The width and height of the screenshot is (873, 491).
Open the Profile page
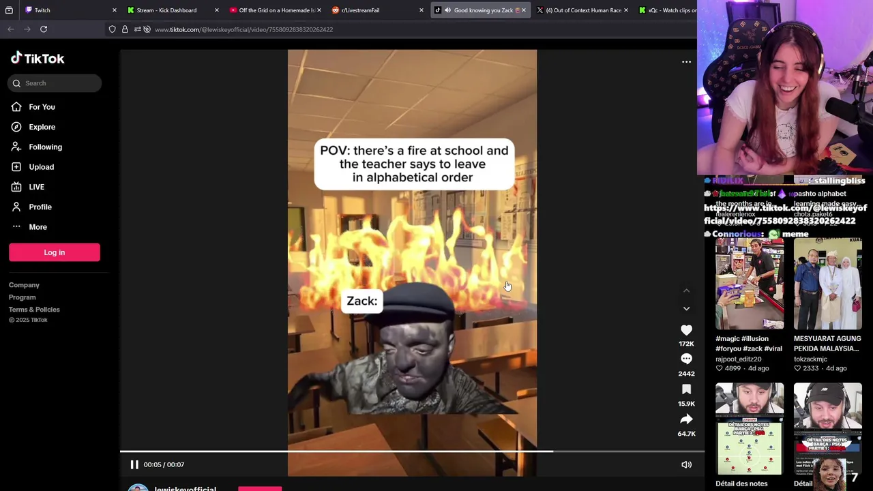pos(40,207)
